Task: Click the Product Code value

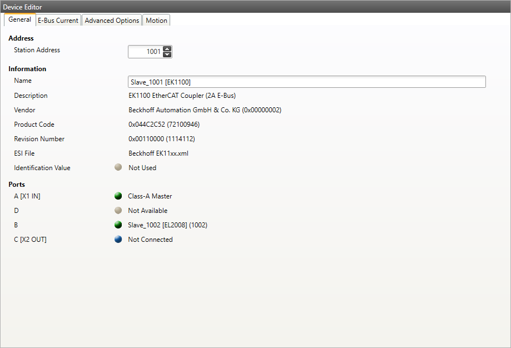Action: click(x=164, y=125)
